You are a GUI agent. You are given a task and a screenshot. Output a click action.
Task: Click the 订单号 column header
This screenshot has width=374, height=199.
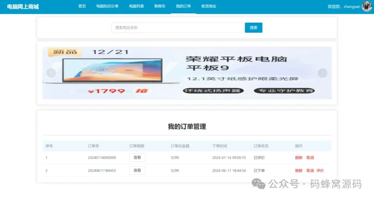[93, 146]
